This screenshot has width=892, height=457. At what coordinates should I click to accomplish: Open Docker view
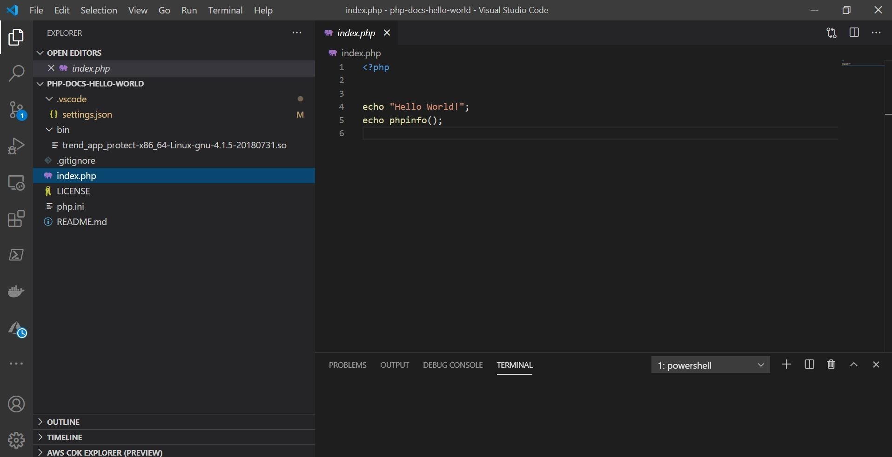(16, 291)
